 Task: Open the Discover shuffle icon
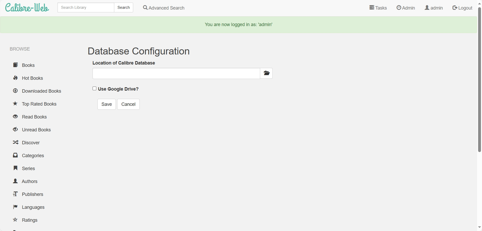tap(16, 142)
